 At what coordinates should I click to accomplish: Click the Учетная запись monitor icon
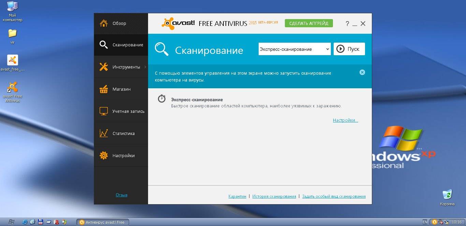coord(103,111)
